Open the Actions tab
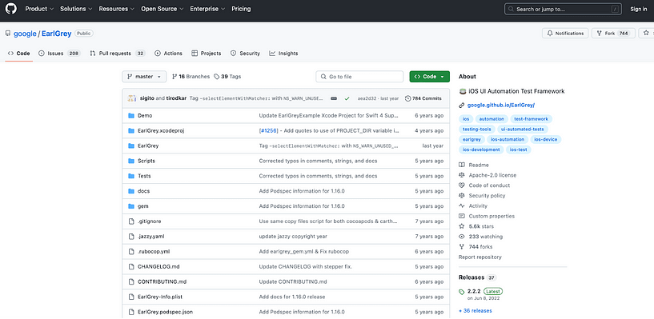 (169, 54)
